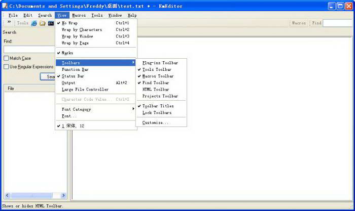
Task: Click the command prompt icon in Tools toolbar
Action: [x=51, y=23]
